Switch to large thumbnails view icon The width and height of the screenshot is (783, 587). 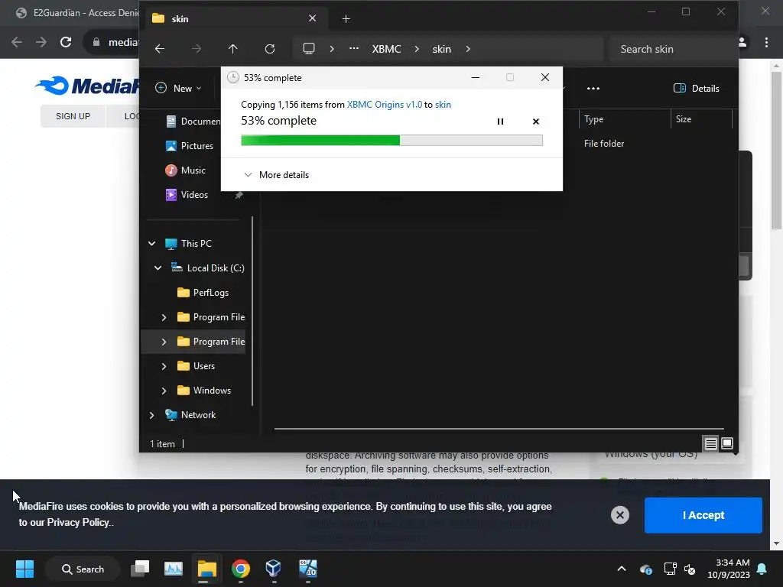coord(727,443)
